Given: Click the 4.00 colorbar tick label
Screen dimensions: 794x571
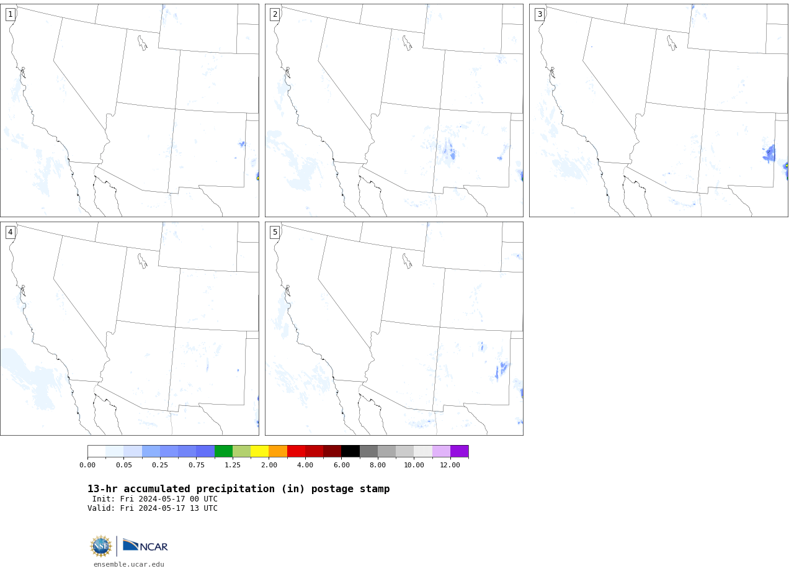Looking at the screenshot, I should tap(305, 465).
